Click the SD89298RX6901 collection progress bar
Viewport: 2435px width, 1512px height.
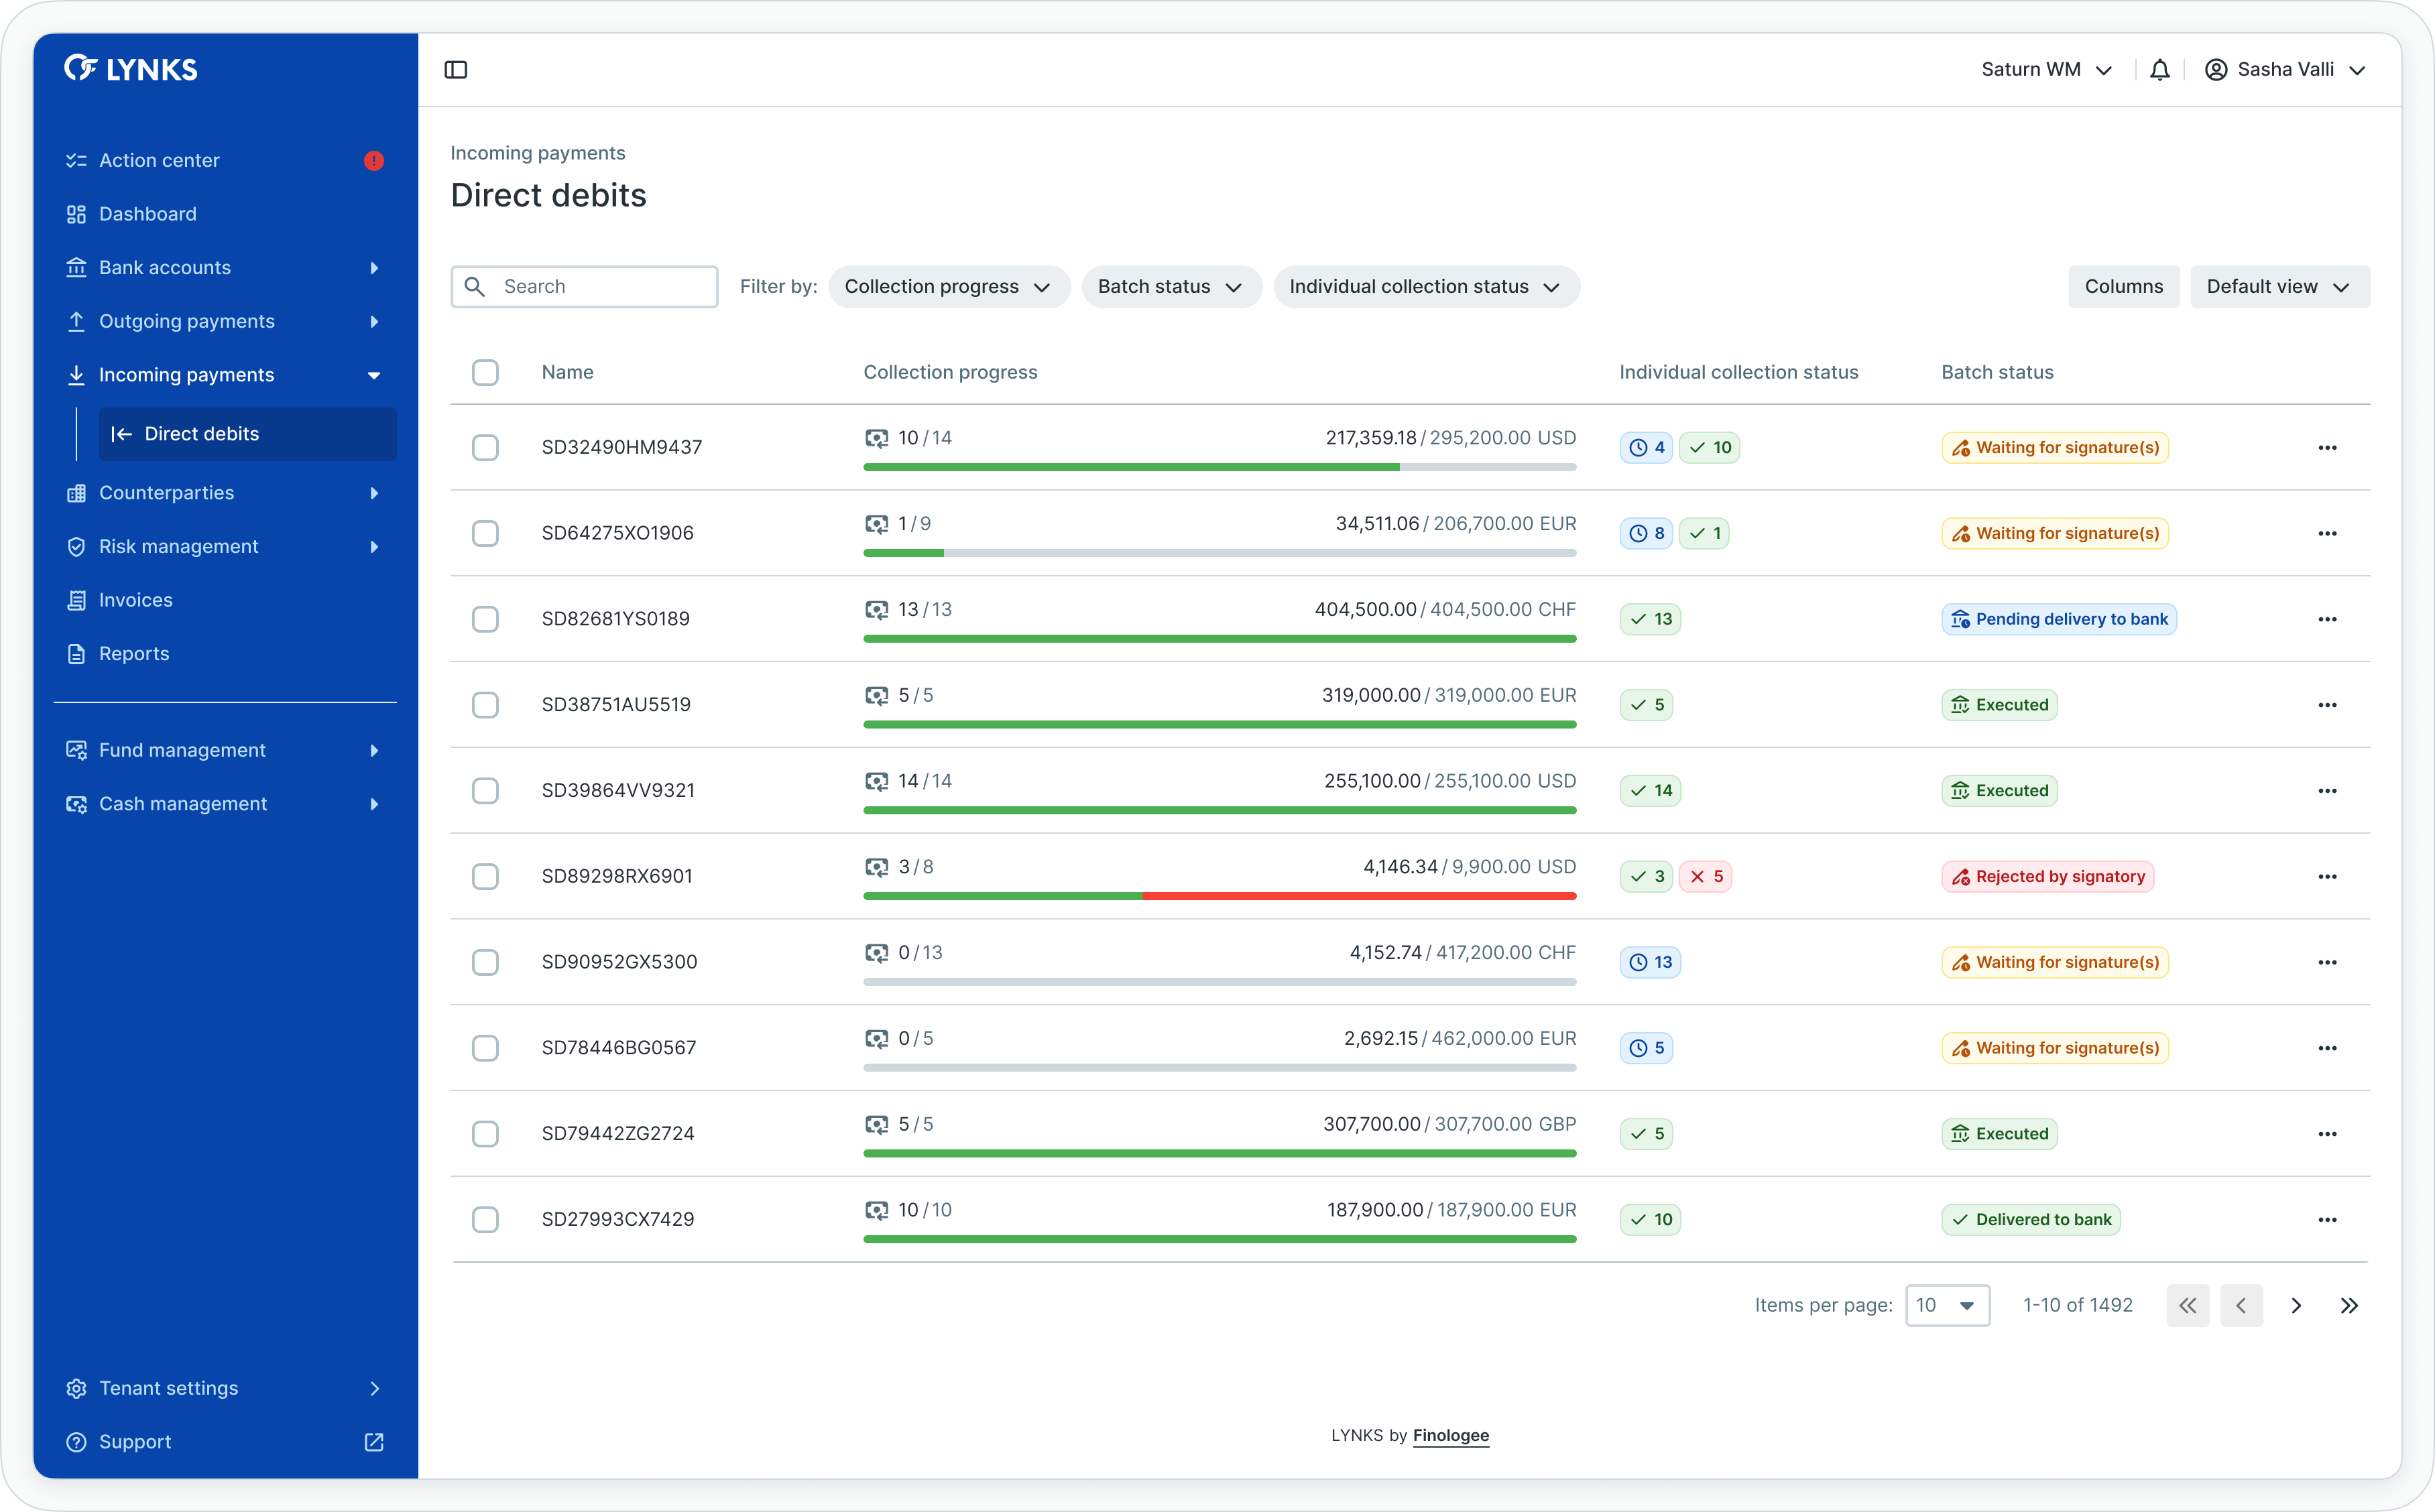1219,896
